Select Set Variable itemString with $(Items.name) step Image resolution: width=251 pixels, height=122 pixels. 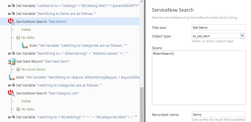[72, 53]
